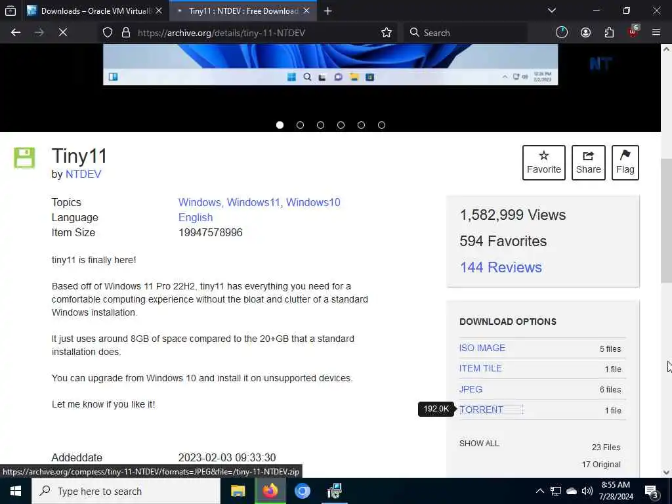This screenshot has width=672, height=504.
Task: Open the Windows10 topic link
Action: point(313,202)
